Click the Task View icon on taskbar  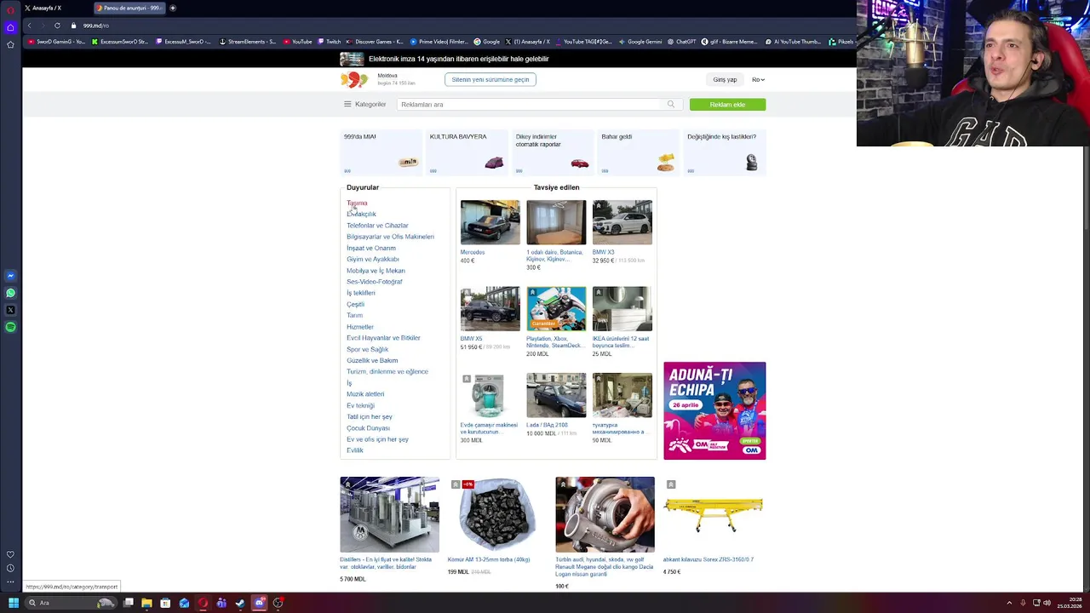[128, 603]
